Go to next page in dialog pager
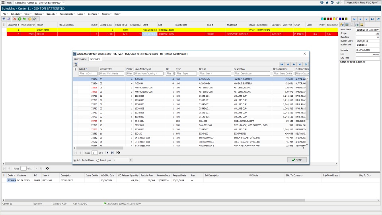Viewport: 382px width, 215px height. pyautogui.click(x=107, y=153)
